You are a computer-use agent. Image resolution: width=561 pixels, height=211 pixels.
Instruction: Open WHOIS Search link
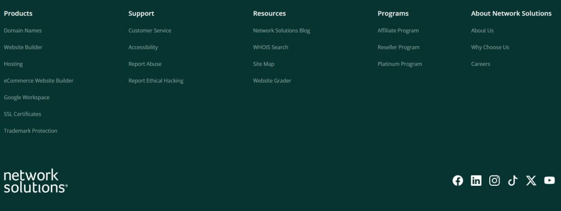coord(271,47)
